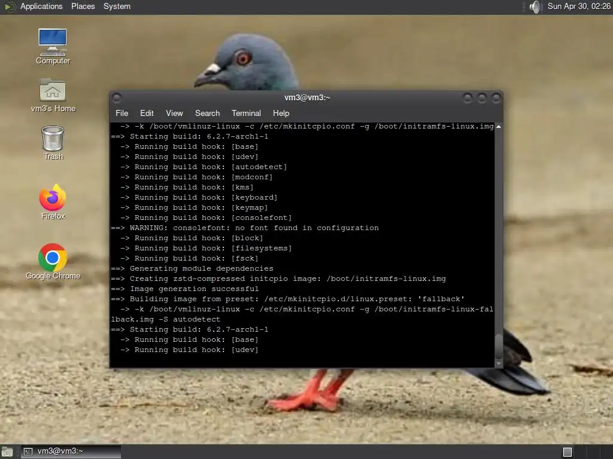Click 'Generating module dependencies' text

[x=201, y=268]
